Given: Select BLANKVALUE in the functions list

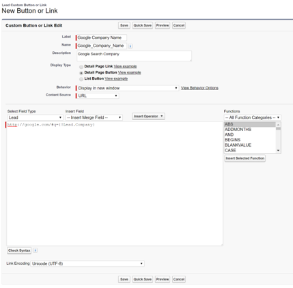Looking at the screenshot, I should tap(238, 145).
